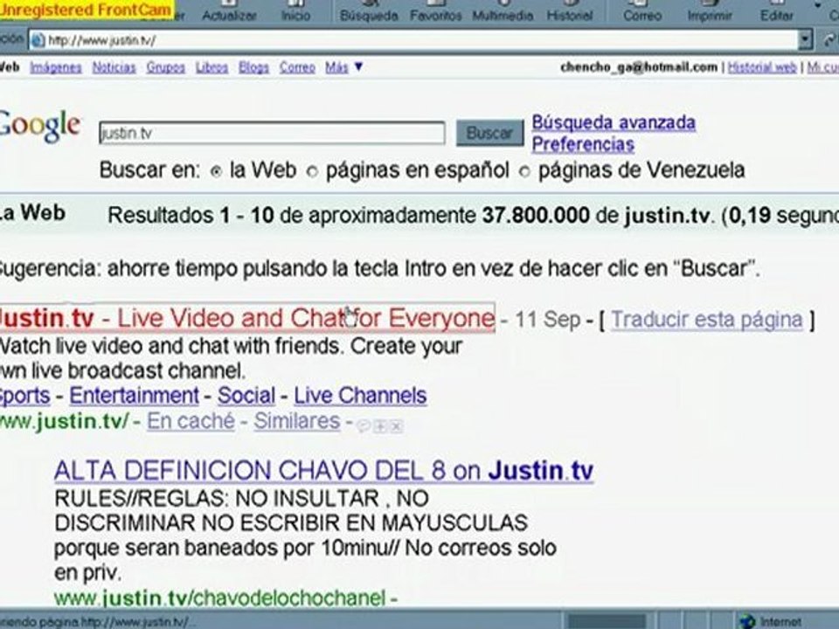Open the Entertainment sitelink
This screenshot has height=629, width=839.
134,396
